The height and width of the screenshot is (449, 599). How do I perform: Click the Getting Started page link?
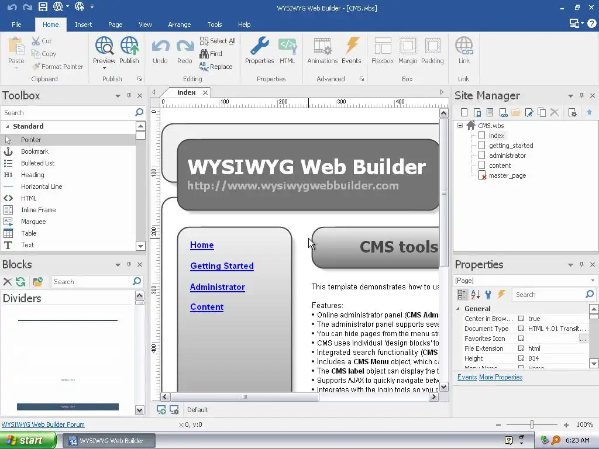[222, 266]
